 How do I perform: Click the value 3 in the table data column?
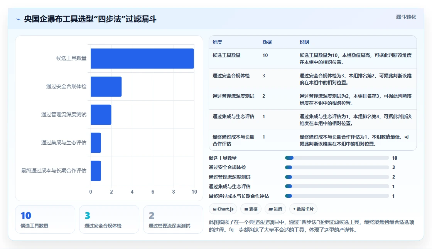pyautogui.click(x=264, y=75)
